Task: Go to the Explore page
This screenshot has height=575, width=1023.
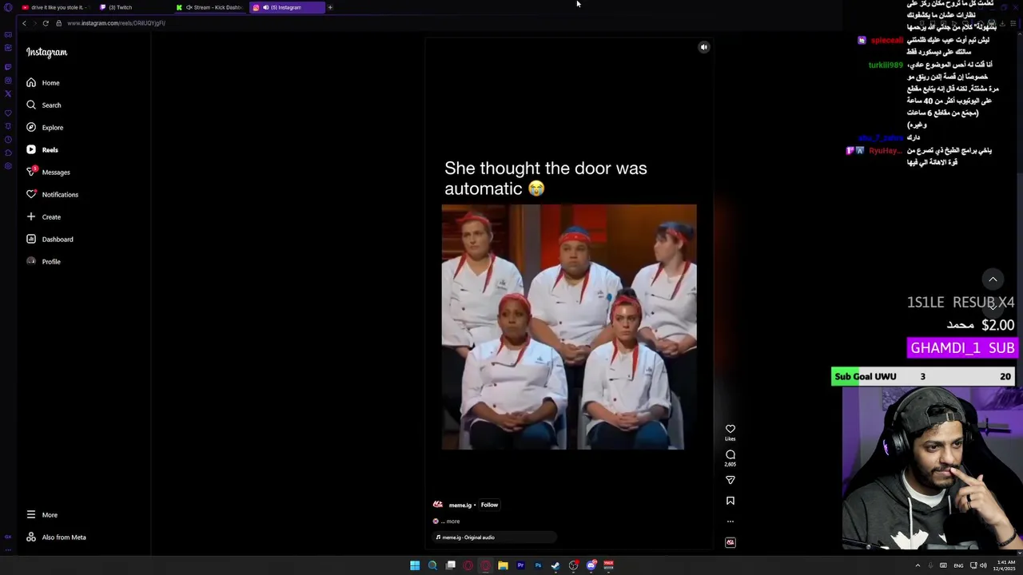Action: click(44, 128)
